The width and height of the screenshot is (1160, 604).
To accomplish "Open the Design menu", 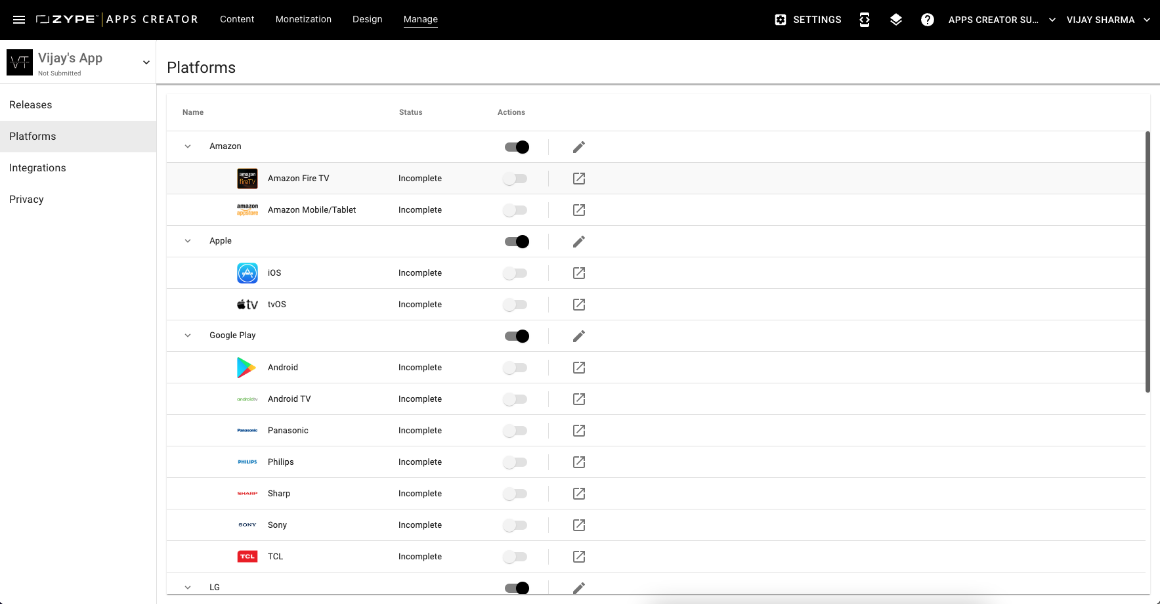I will (367, 19).
